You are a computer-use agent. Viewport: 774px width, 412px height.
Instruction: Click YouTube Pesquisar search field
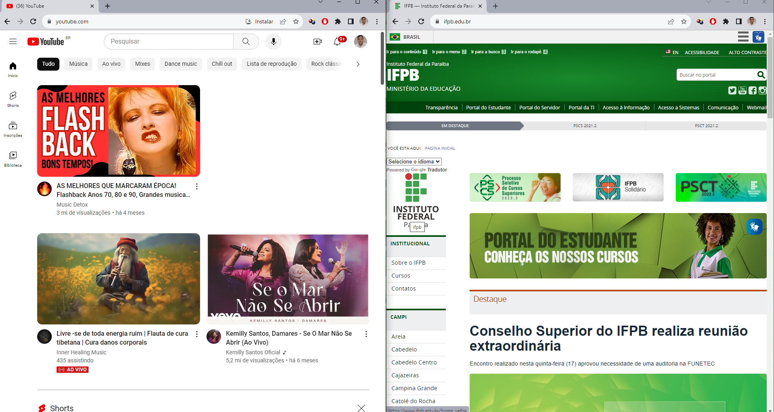(x=169, y=42)
